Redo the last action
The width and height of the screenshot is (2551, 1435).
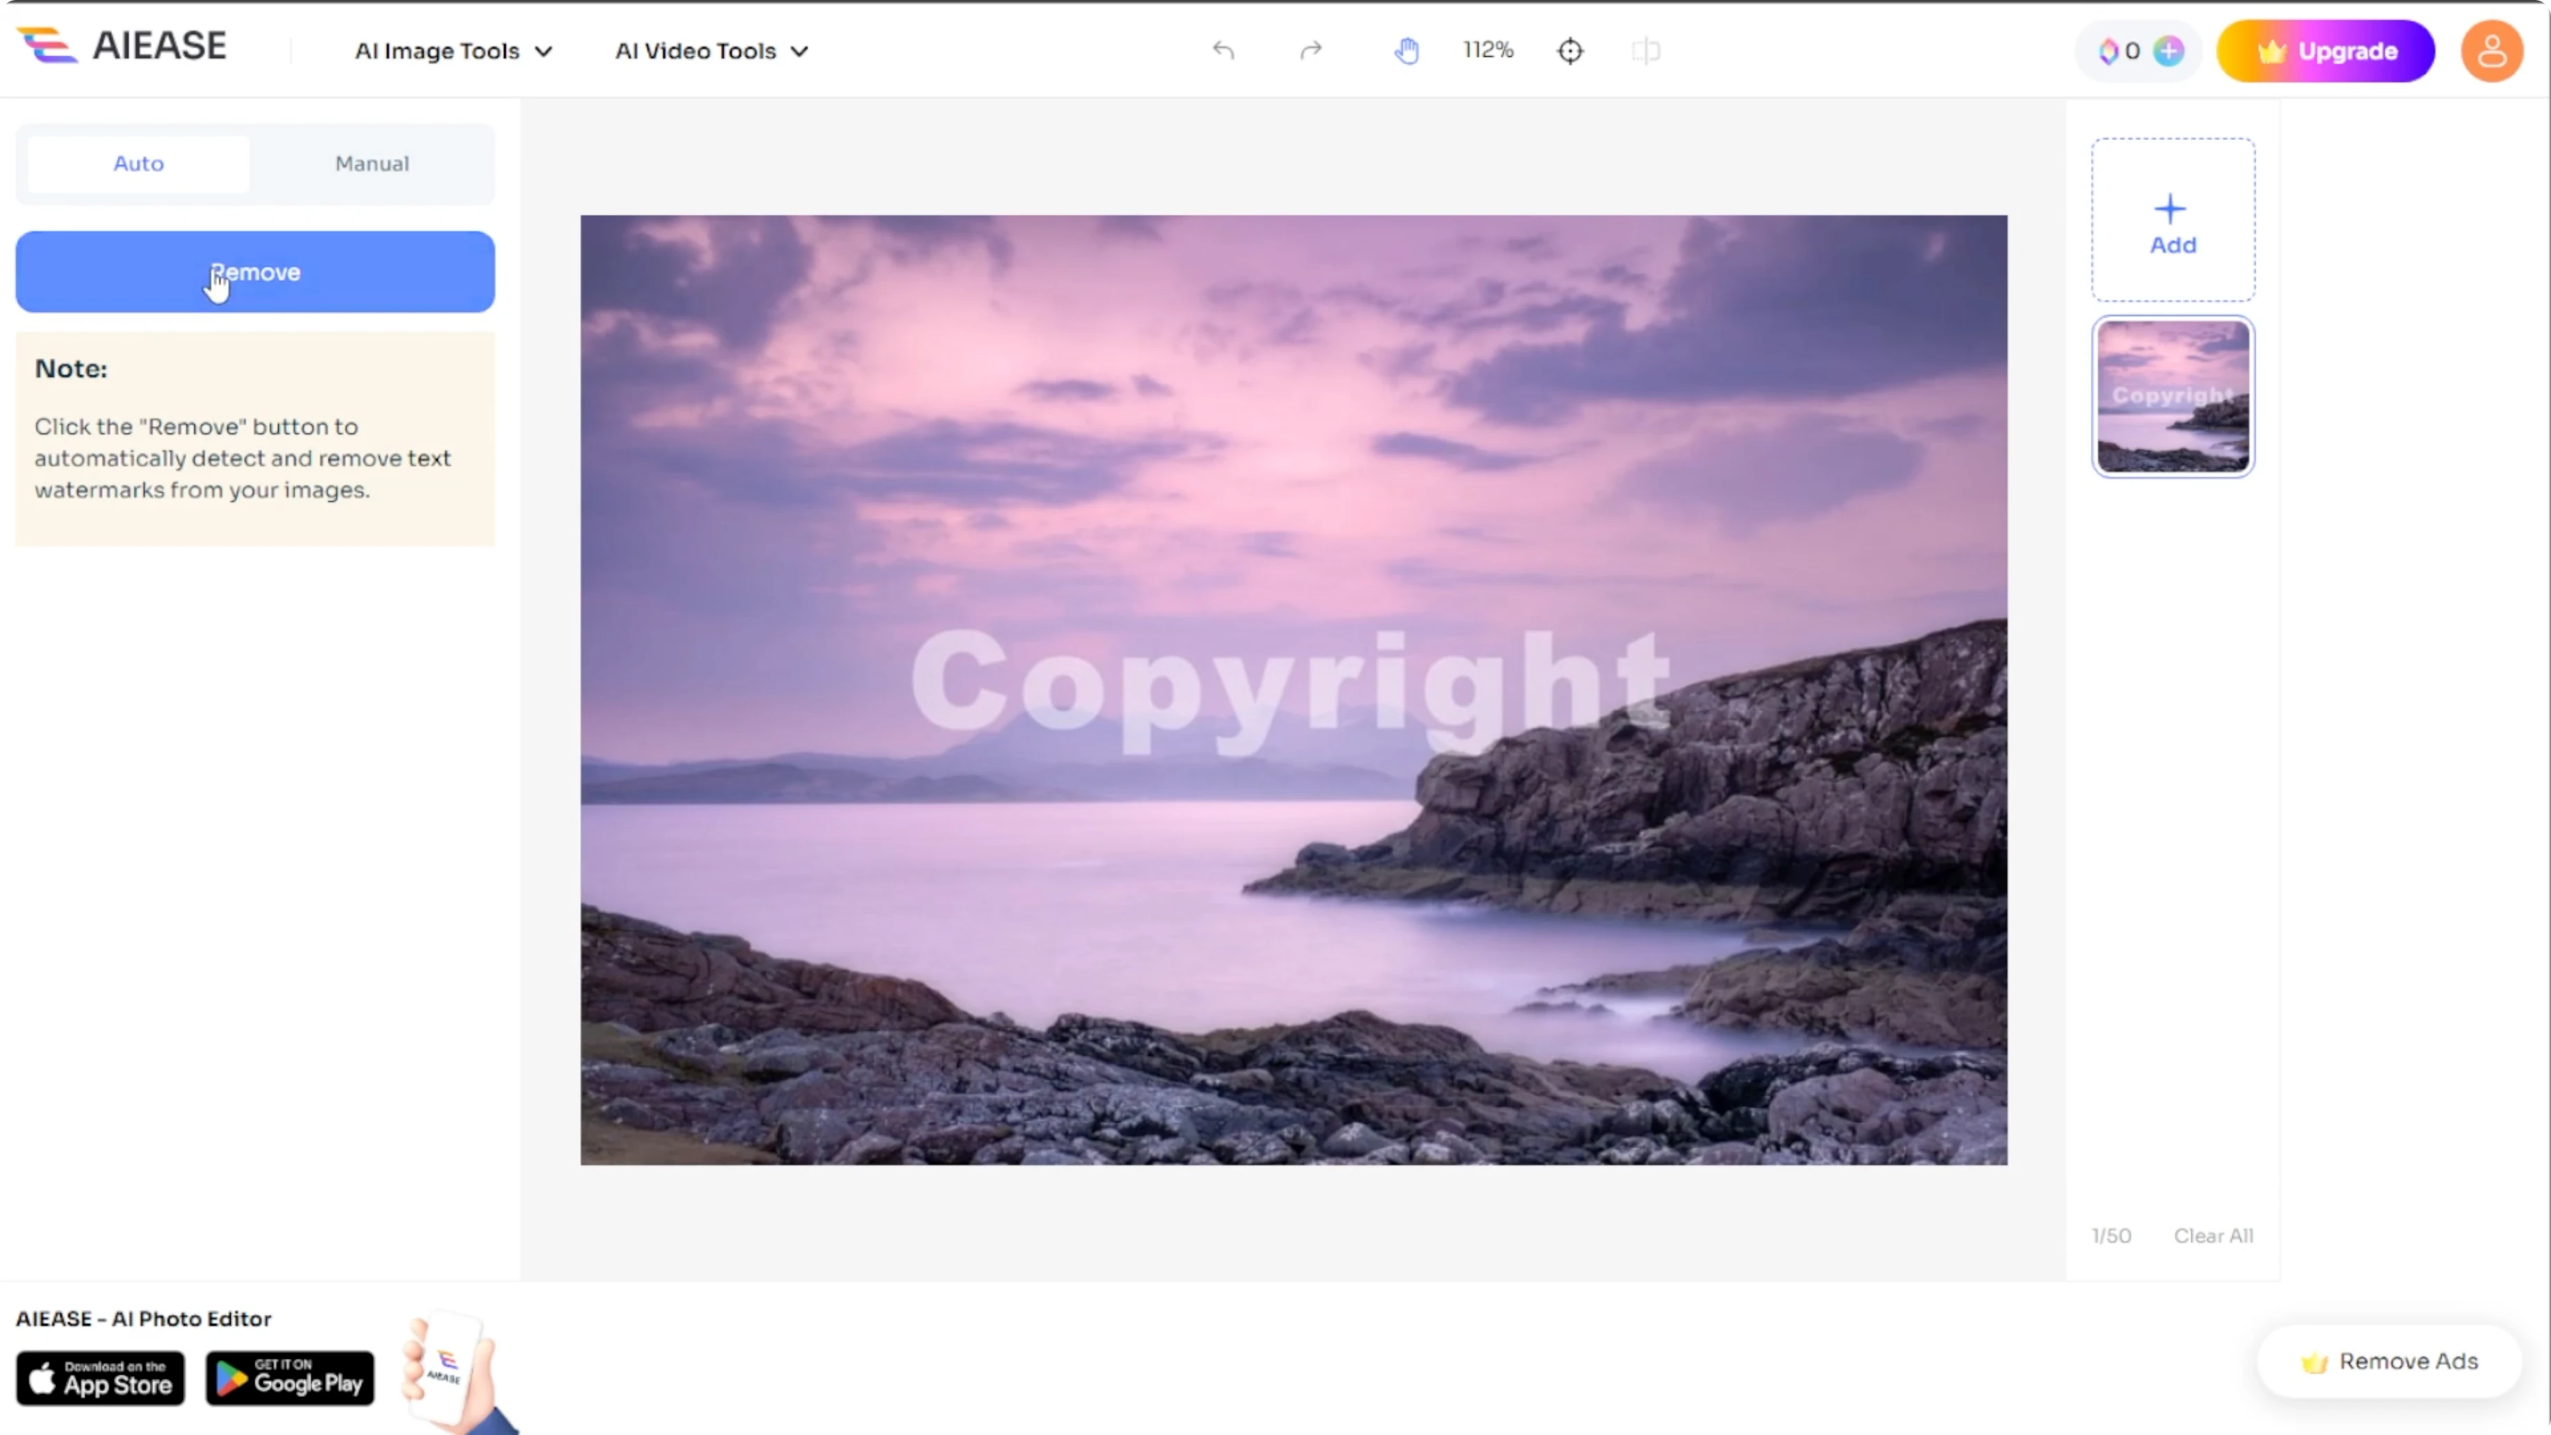click(x=1311, y=51)
